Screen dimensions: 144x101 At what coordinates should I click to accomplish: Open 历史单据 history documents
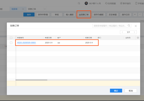[x=113, y=15]
